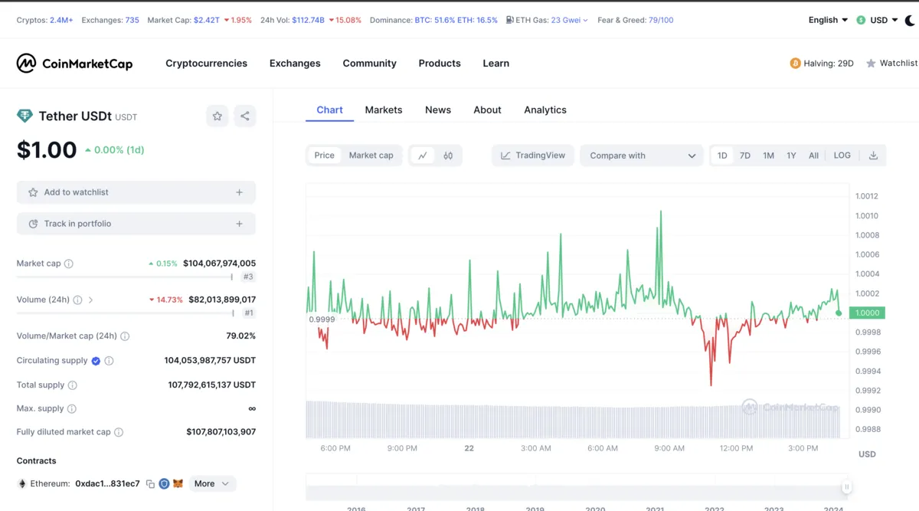Open the Exchanges: 735 link

(110, 20)
